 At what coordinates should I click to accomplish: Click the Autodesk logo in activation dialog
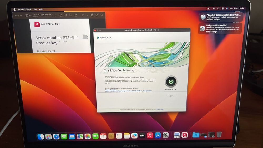point(104,38)
